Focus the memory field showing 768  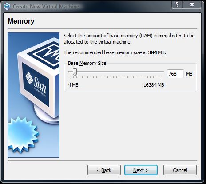(175, 74)
